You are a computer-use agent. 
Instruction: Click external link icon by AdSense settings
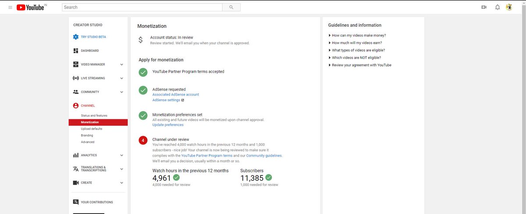click(182, 100)
